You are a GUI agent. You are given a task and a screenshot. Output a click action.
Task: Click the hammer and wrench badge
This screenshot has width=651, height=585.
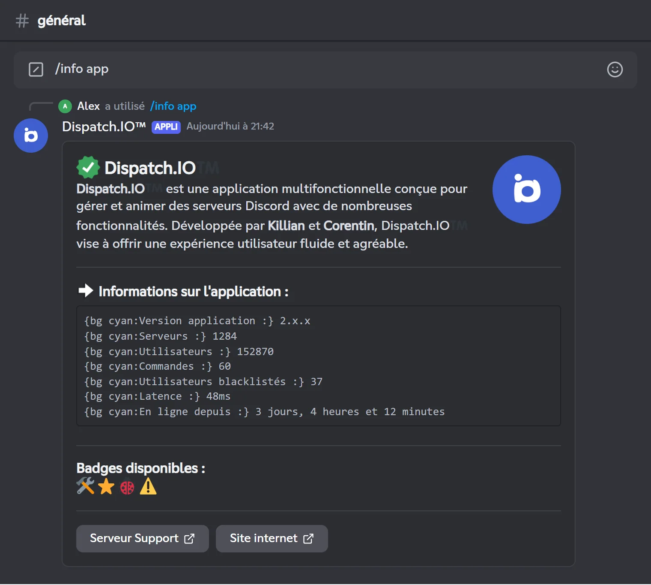pyautogui.click(x=85, y=486)
